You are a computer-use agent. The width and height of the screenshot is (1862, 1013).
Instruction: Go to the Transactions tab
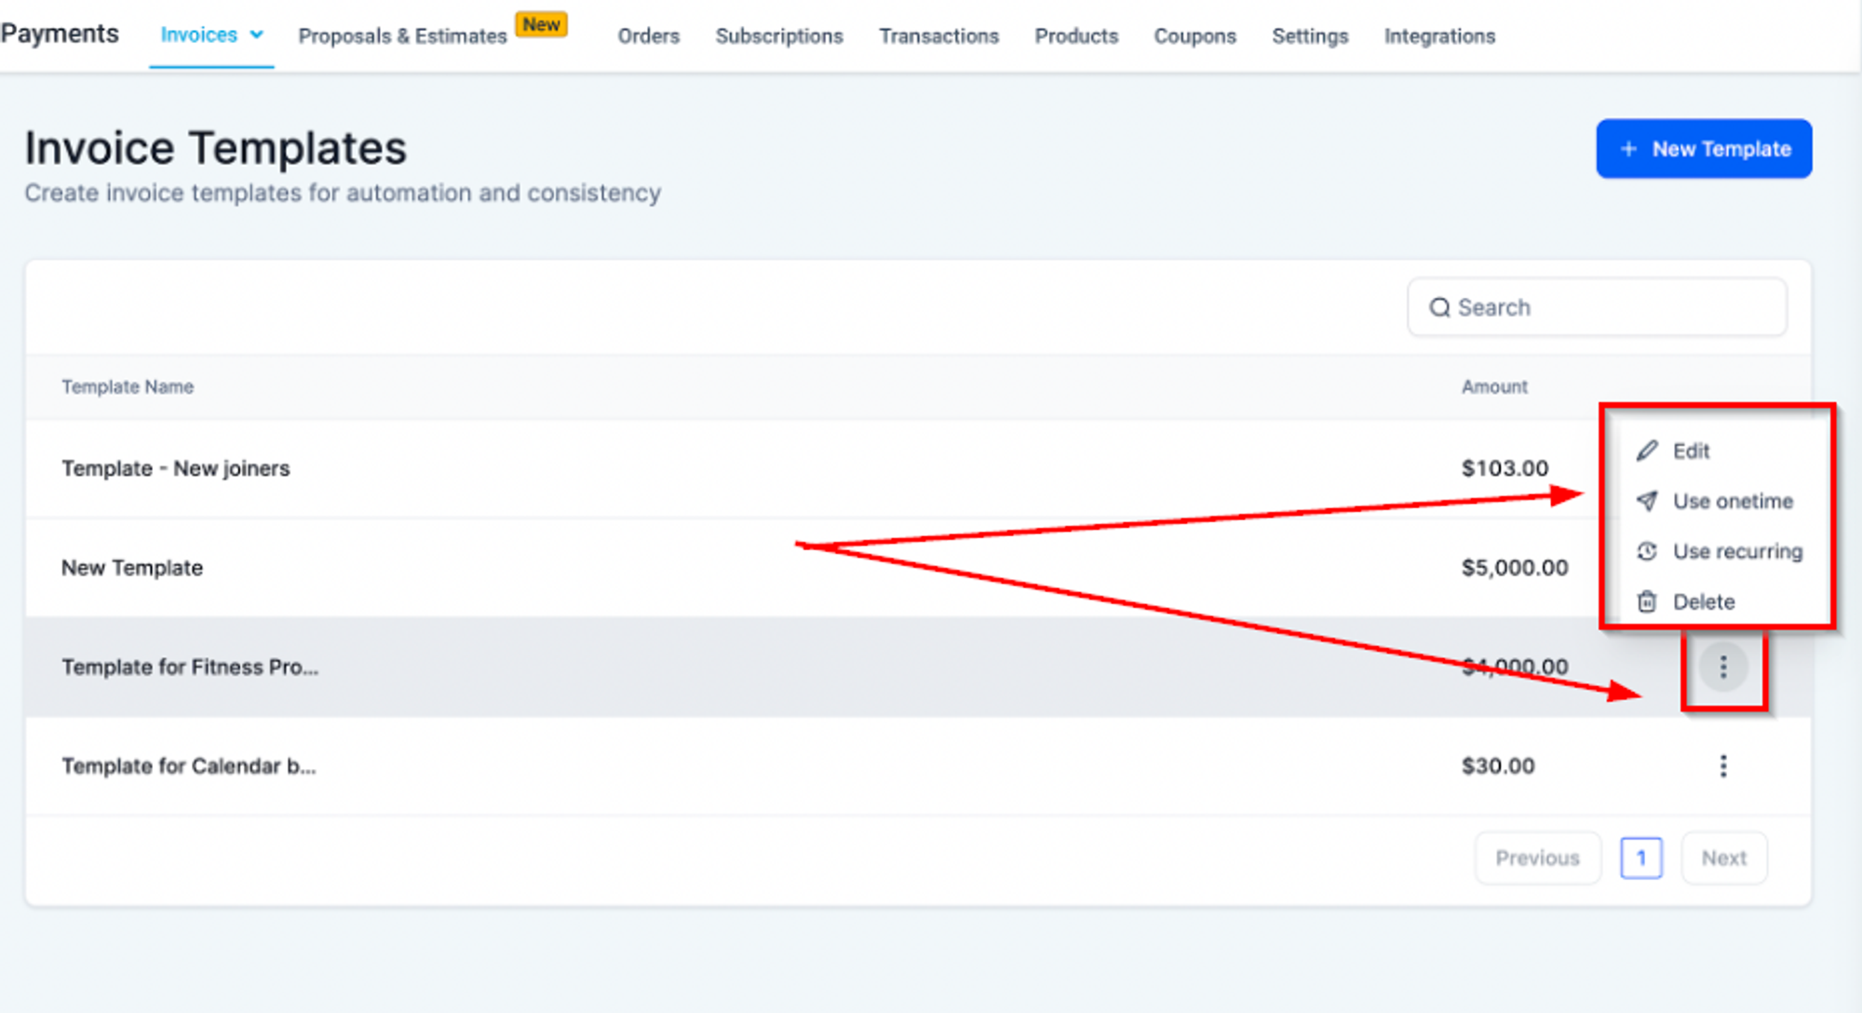[x=938, y=36]
